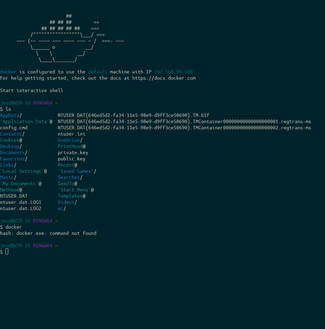Click the terminal cursor at the last prompt

(7, 251)
